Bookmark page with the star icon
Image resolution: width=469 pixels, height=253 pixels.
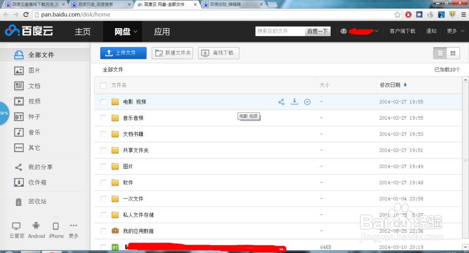[397, 15]
